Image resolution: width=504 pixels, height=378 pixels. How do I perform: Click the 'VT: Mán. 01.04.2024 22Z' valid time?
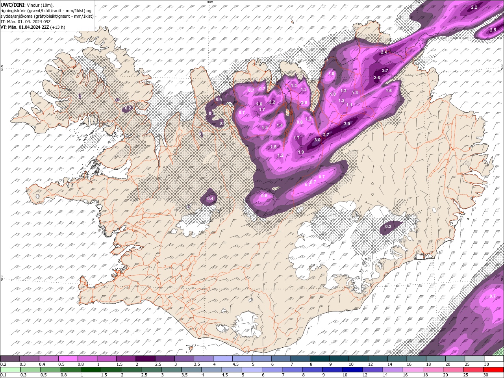point(24,27)
